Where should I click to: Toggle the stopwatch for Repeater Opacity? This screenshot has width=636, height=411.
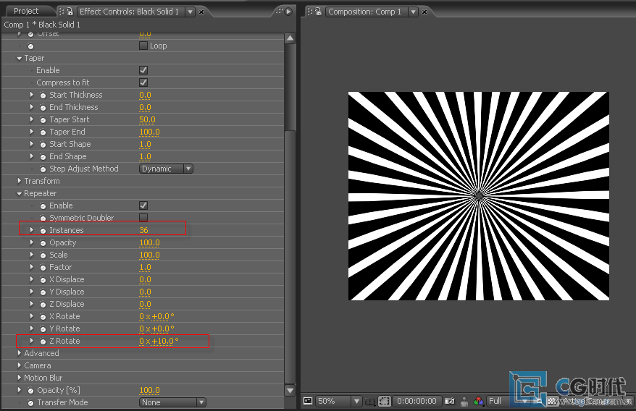tap(43, 243)
